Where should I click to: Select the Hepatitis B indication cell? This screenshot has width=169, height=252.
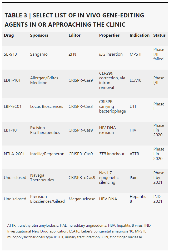click(x=138, y=199)
